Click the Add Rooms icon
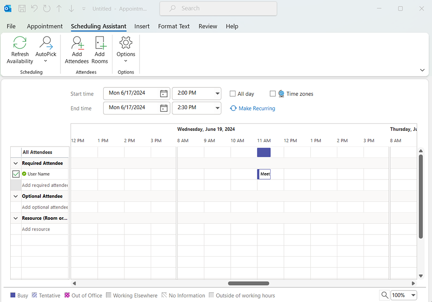The width and height of the screenshot is (432, 302). [100, 44]
